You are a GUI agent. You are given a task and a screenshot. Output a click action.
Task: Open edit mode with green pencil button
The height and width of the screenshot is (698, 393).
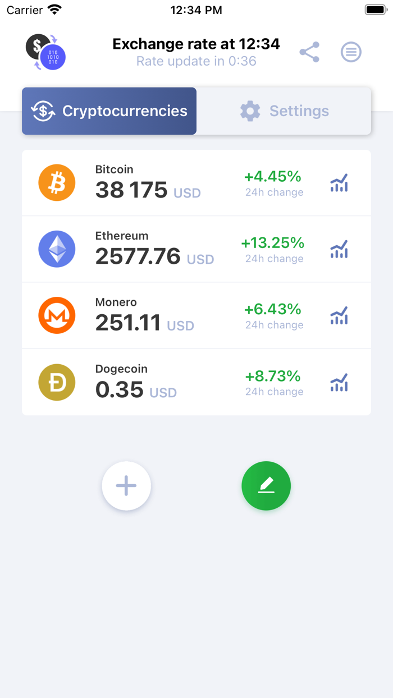(x=266, y=486)
